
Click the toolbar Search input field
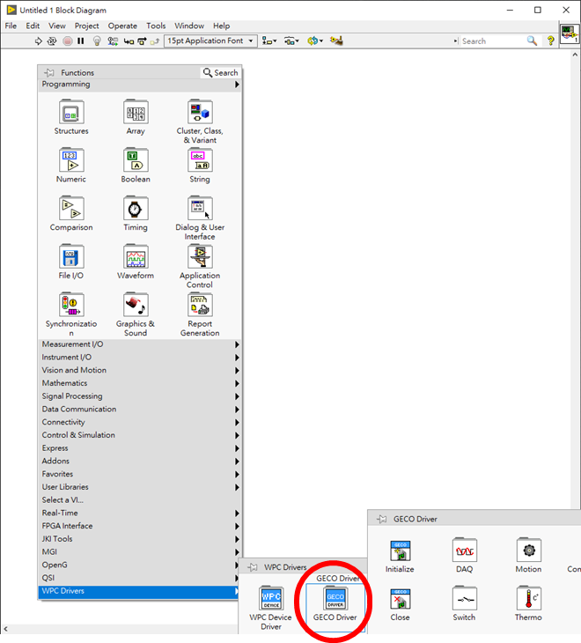click(493, 41)
